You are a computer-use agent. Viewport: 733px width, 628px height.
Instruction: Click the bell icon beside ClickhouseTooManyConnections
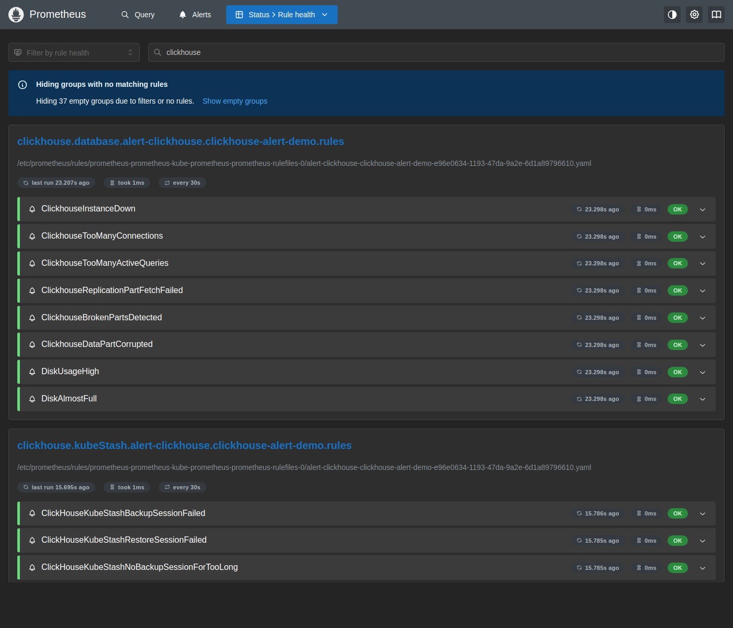[32, 237]
